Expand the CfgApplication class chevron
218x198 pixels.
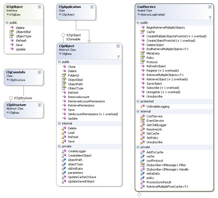[92, 7]
